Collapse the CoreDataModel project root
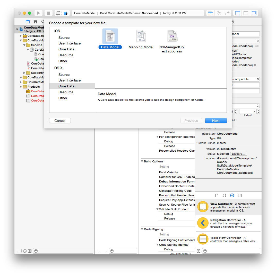 tap(17, 29)
